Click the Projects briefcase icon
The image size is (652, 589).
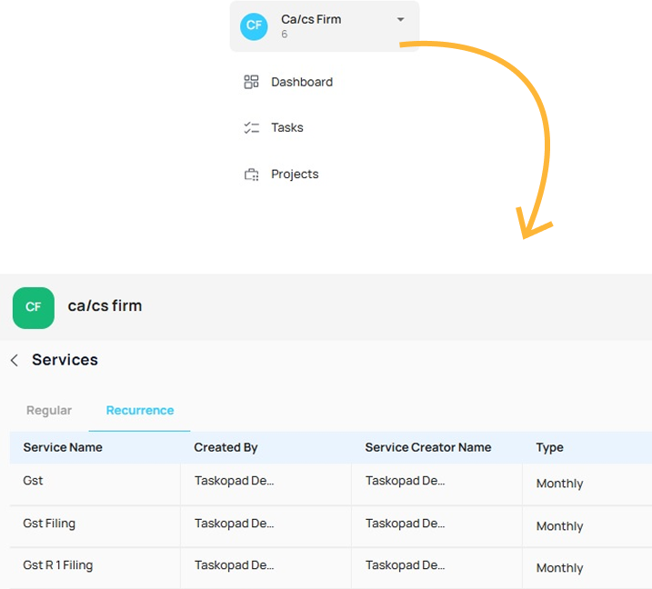click(252, 175)
